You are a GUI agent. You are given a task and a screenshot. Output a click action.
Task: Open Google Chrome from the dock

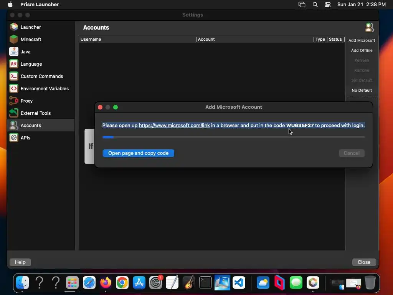[122, 283]
